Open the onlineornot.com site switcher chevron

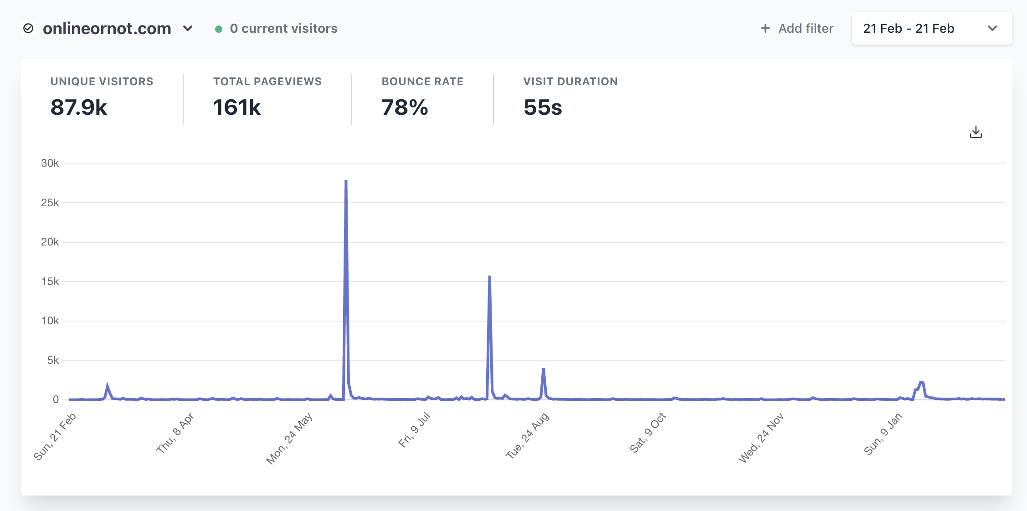click(x=188, y=29)
